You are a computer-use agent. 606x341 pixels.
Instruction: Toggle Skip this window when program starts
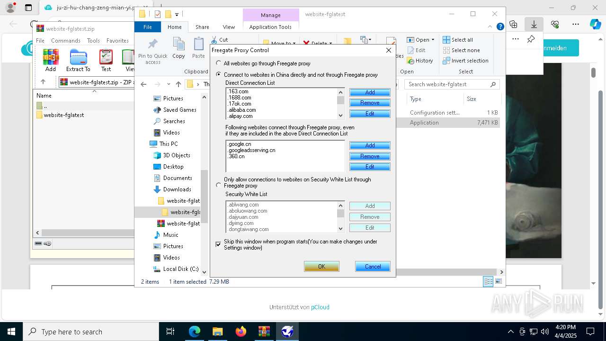point(218,244)
